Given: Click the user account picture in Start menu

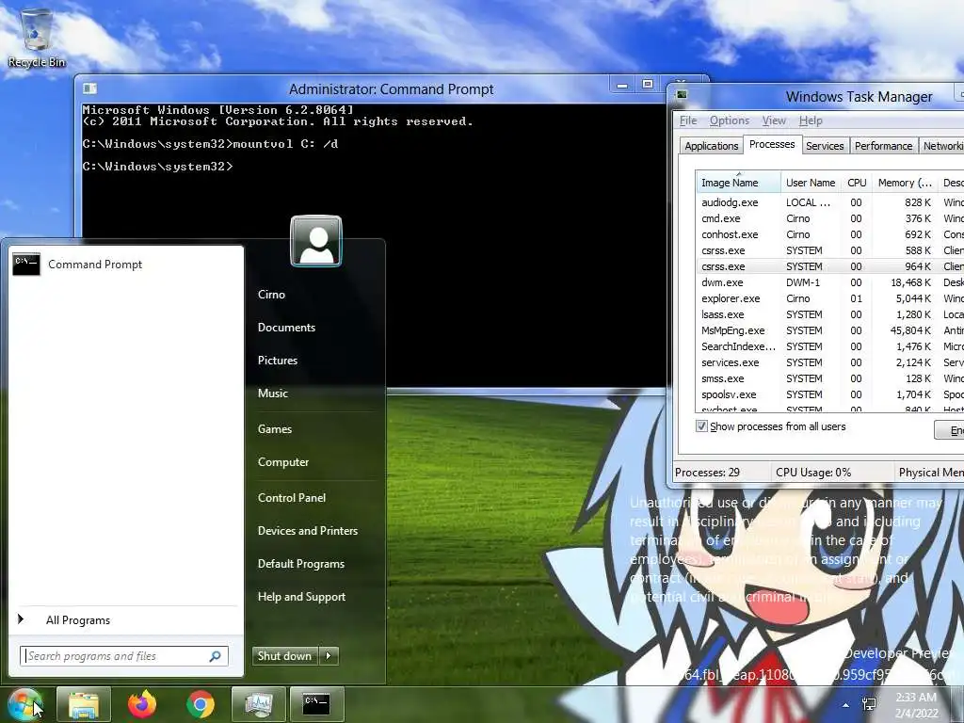Looking at the screenshot, I should tap(316, 241).
